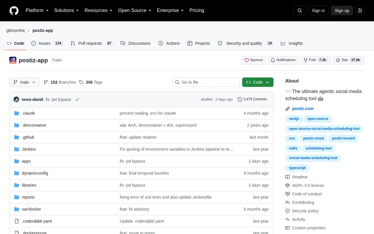374x234 pixels.
Task: Fork the repository with Fork button
Action: pos(316,60)
